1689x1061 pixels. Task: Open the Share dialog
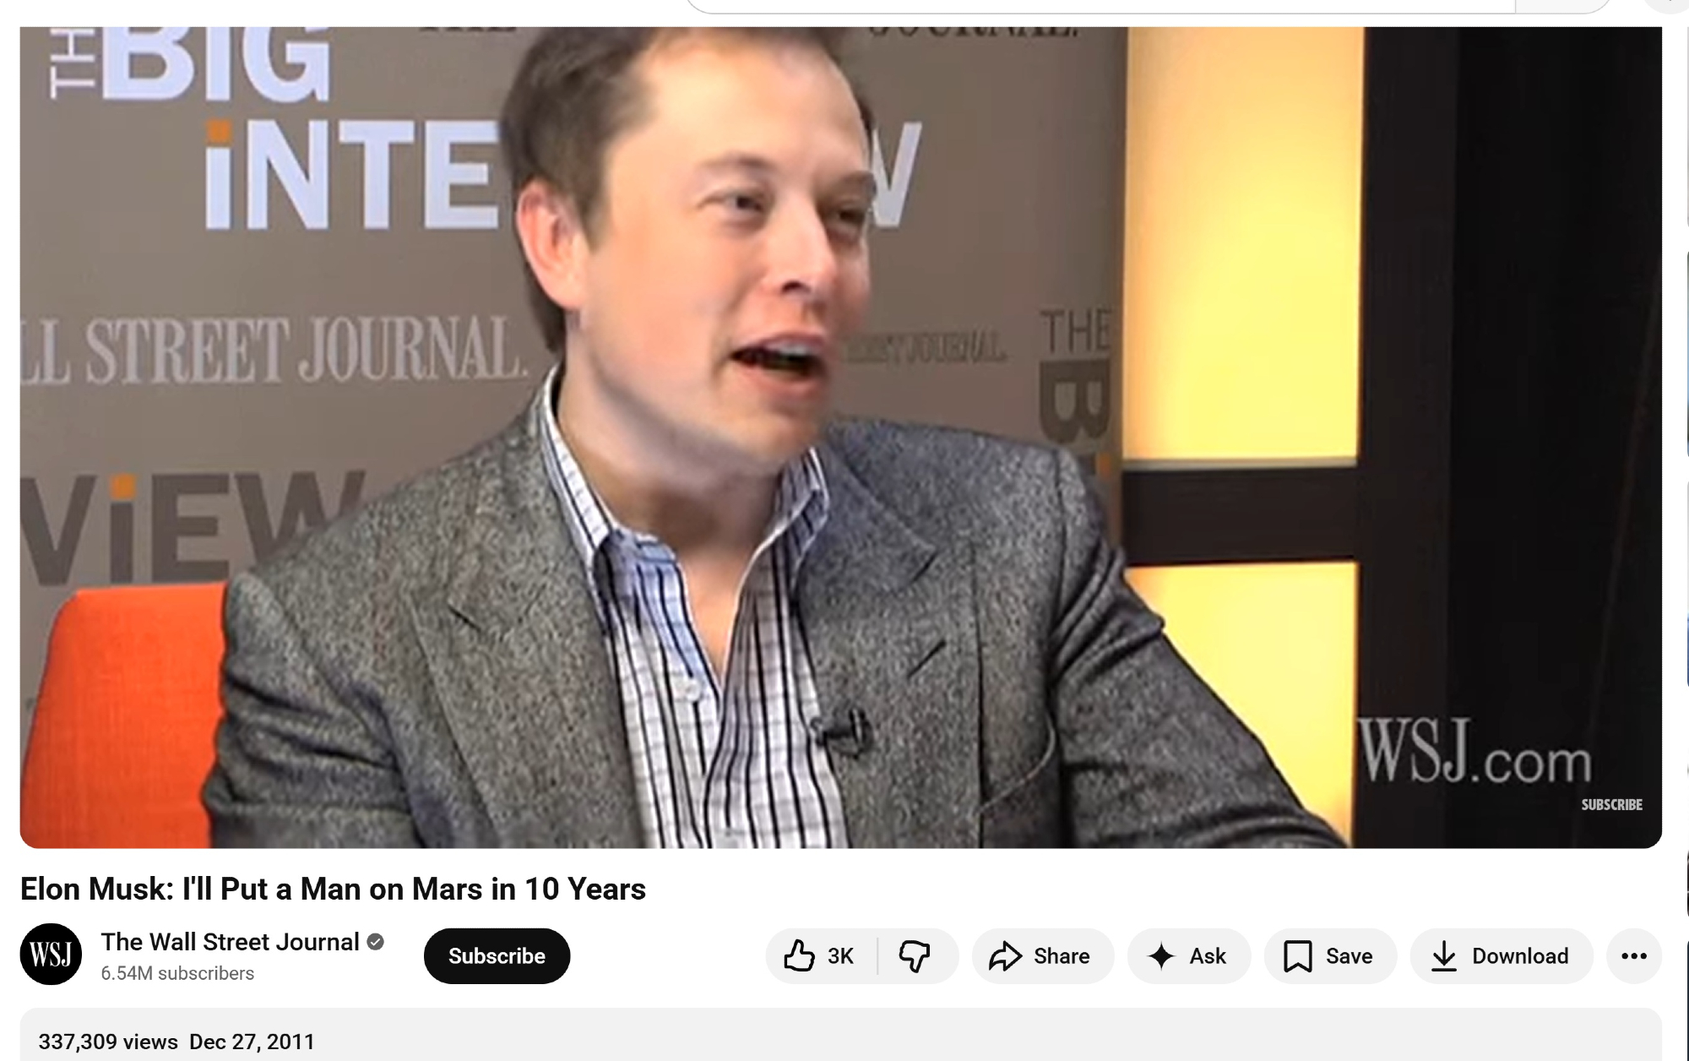(1042, 955)
